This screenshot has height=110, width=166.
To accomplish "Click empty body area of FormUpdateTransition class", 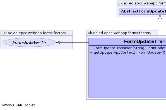I will click(x=127, y=76).
